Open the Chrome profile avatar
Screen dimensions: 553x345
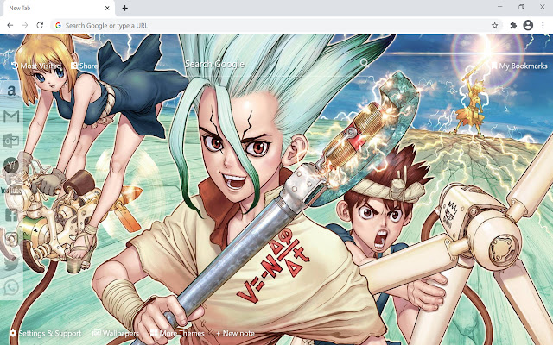click(528, 25)
